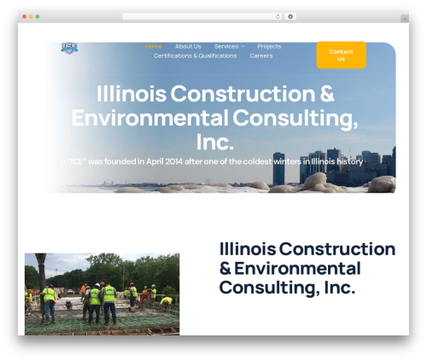The image size is (427, 361).
Task: Maximize the window with the green button
Action: [38, 17]
